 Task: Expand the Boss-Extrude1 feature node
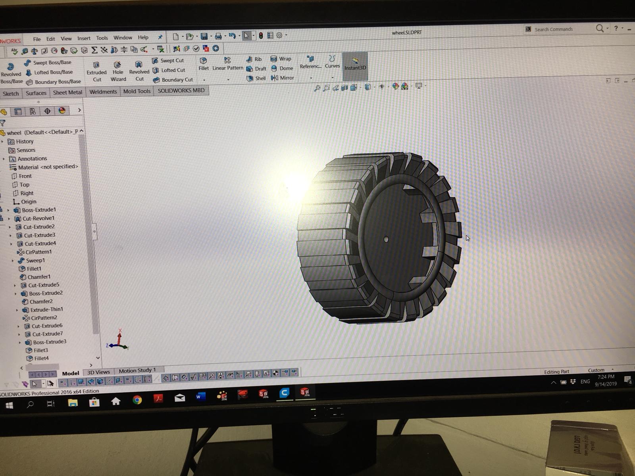8,210
